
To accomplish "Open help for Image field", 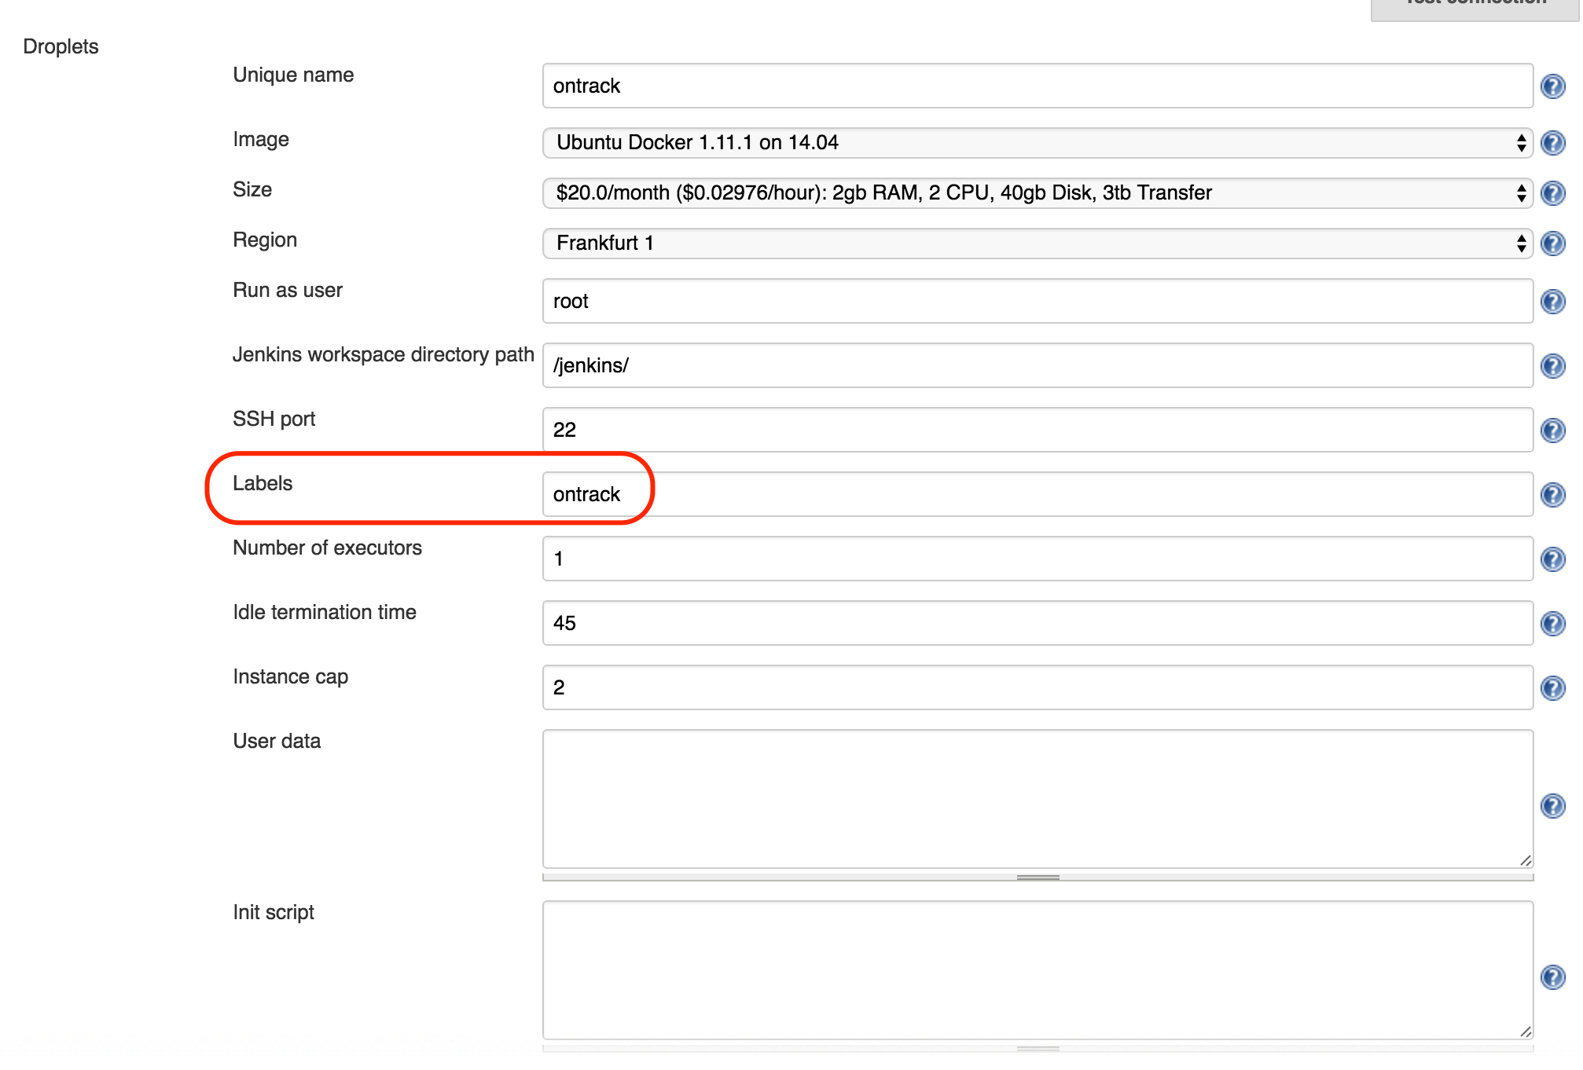I will [x=1552, y=143].
